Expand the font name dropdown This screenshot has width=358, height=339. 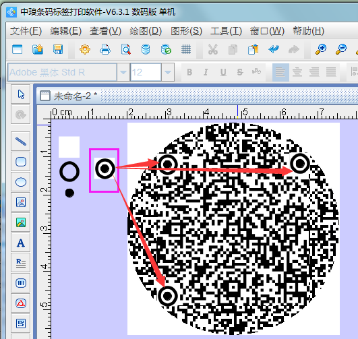pos(123,72)
